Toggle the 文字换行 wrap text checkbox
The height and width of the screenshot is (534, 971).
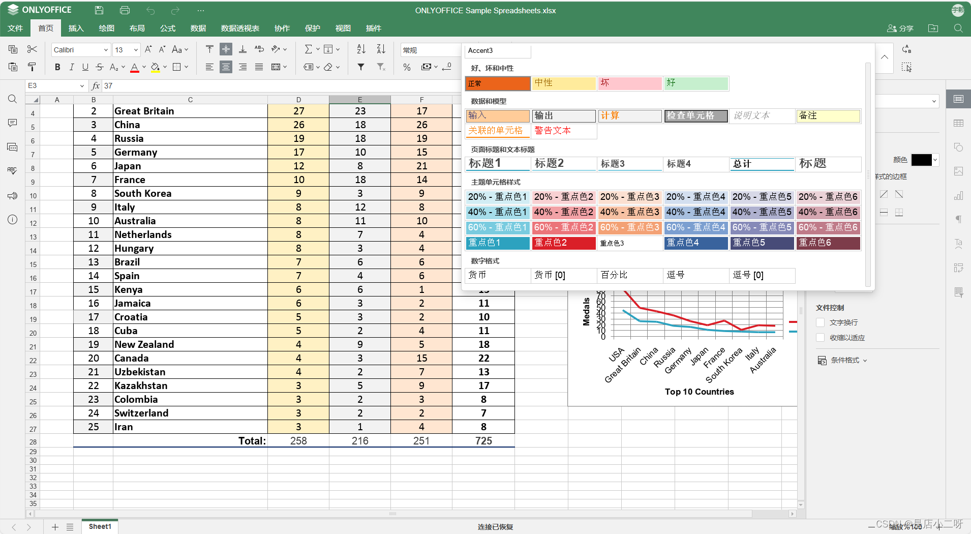[x=820, y=322]
